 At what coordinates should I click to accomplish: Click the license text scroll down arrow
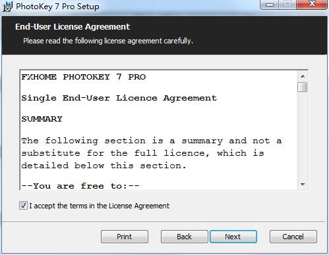click(x=303, y=185)
